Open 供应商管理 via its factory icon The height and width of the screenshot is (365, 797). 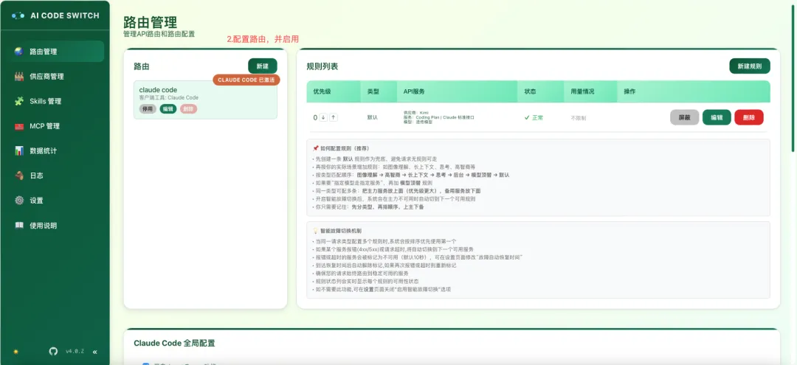coord(18,76)
